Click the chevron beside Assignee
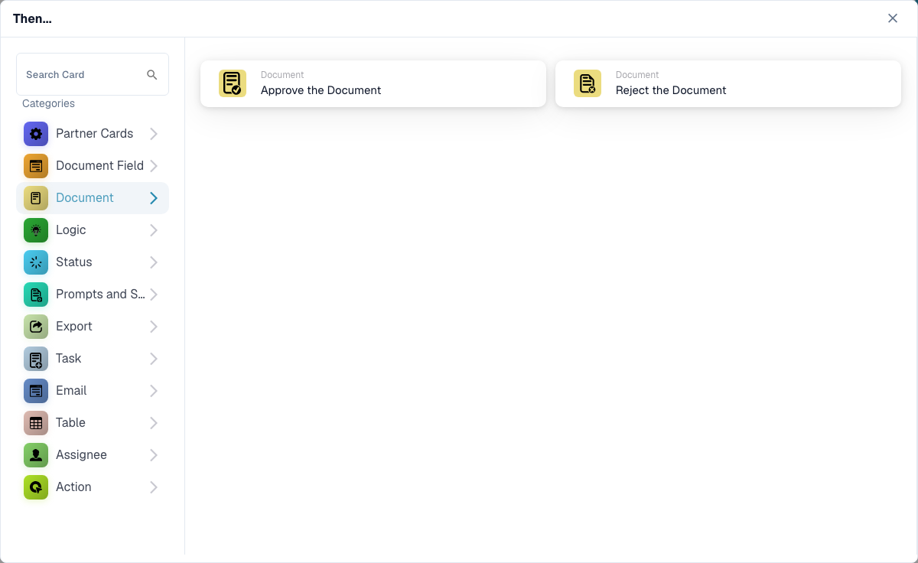Screen dimensions: 918x563 pos(154,455)
